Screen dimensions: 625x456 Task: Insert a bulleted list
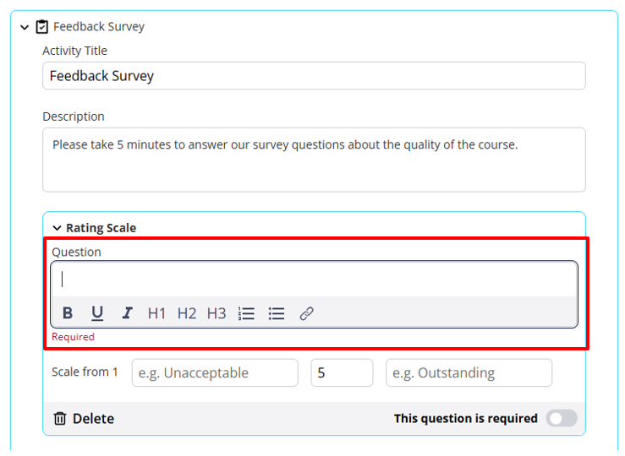coord(277,313)
